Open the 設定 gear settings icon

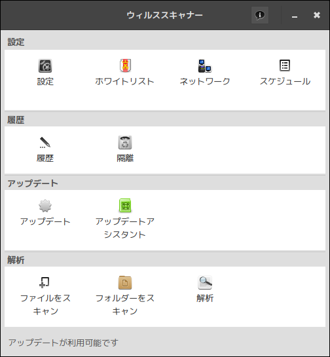click(45, 66)
